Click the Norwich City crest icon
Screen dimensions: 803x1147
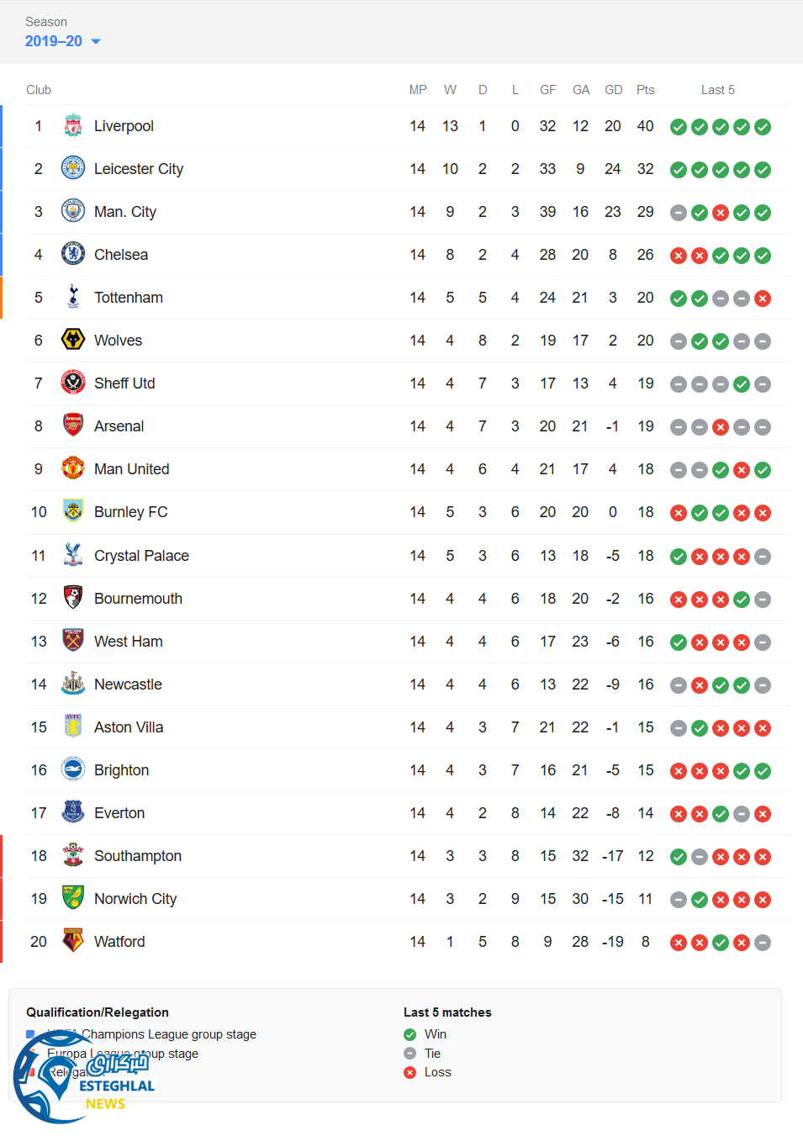73,899
